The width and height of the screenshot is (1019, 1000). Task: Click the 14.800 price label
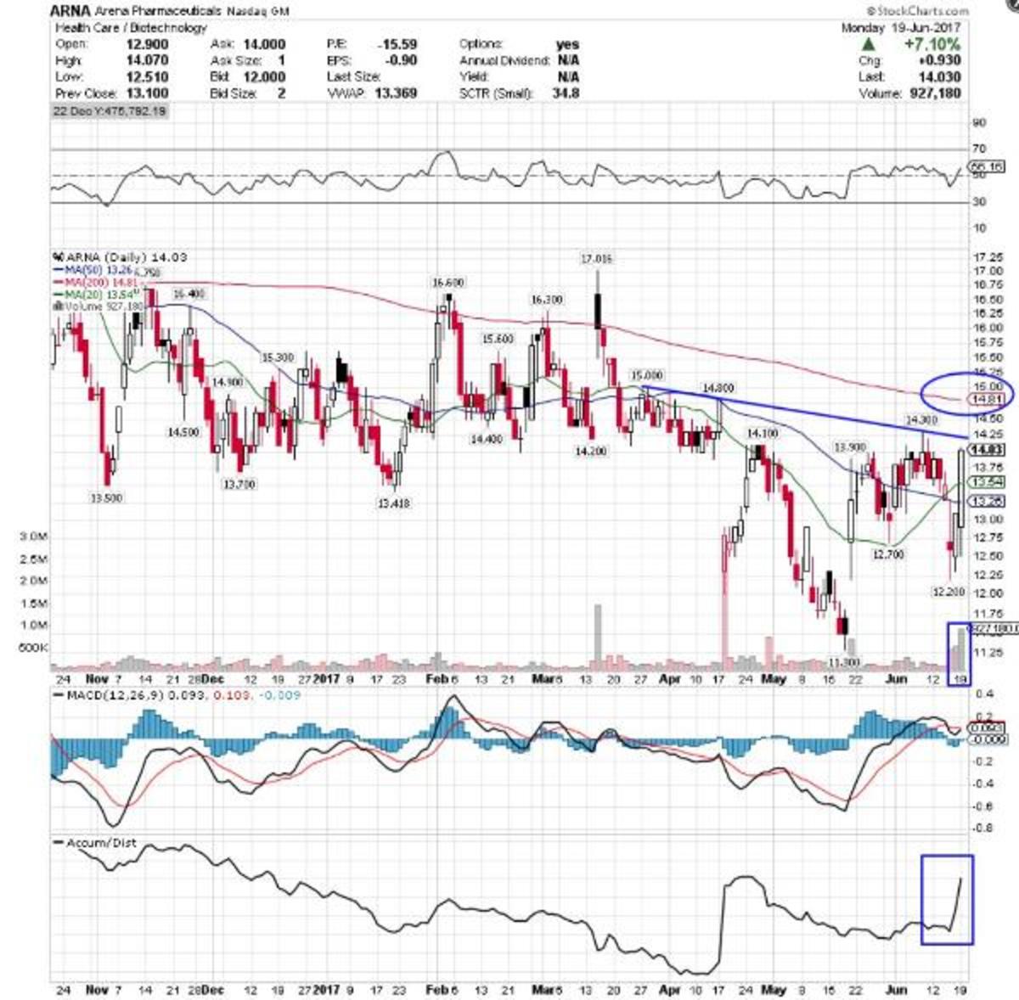[717, 387]
